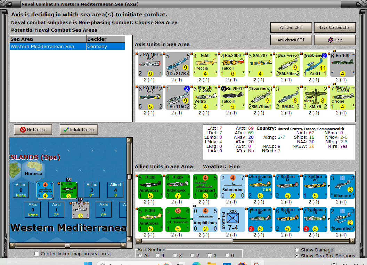Select the FW 190 G-3 unit
This screenshot has height=265, width=367.
point(150,98)
